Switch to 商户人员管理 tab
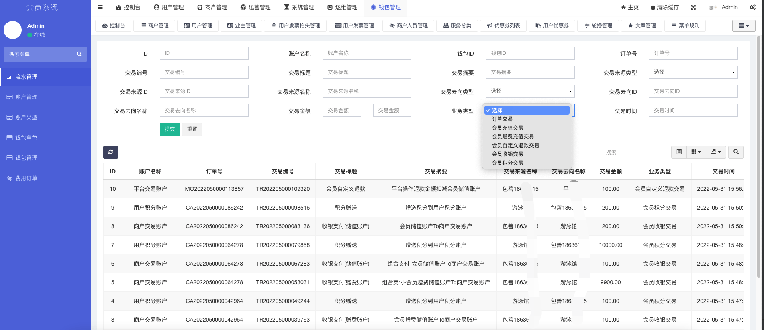Viewport: 764px width, 330px height. coord(408,26)
